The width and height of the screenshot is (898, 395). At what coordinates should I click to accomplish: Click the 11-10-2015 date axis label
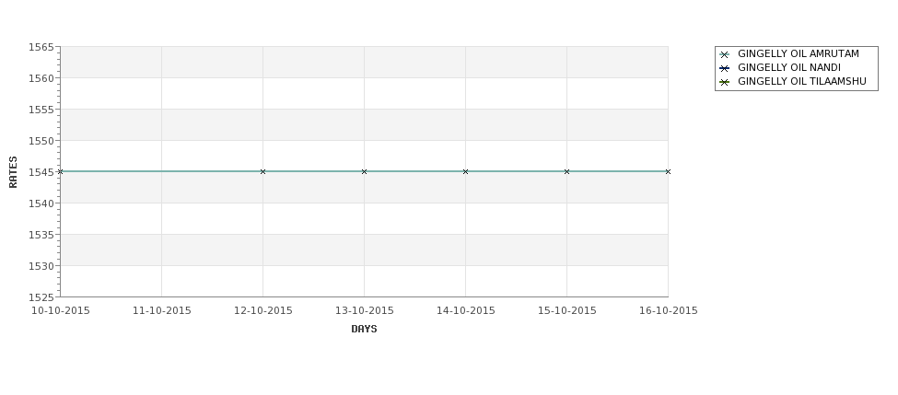pyautogui.click(x=161, y=311)
